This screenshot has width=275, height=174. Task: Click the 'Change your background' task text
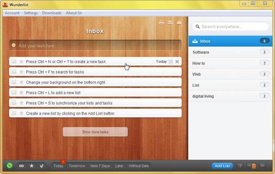(x=66, y=82)
